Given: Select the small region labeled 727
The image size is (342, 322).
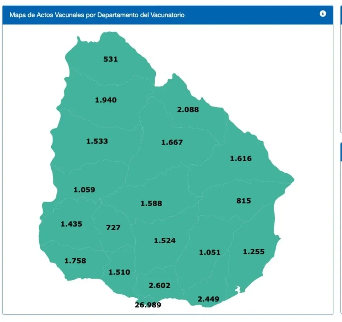Looking at the screenshot, I should pyautogui.click(x=113, y=228).
